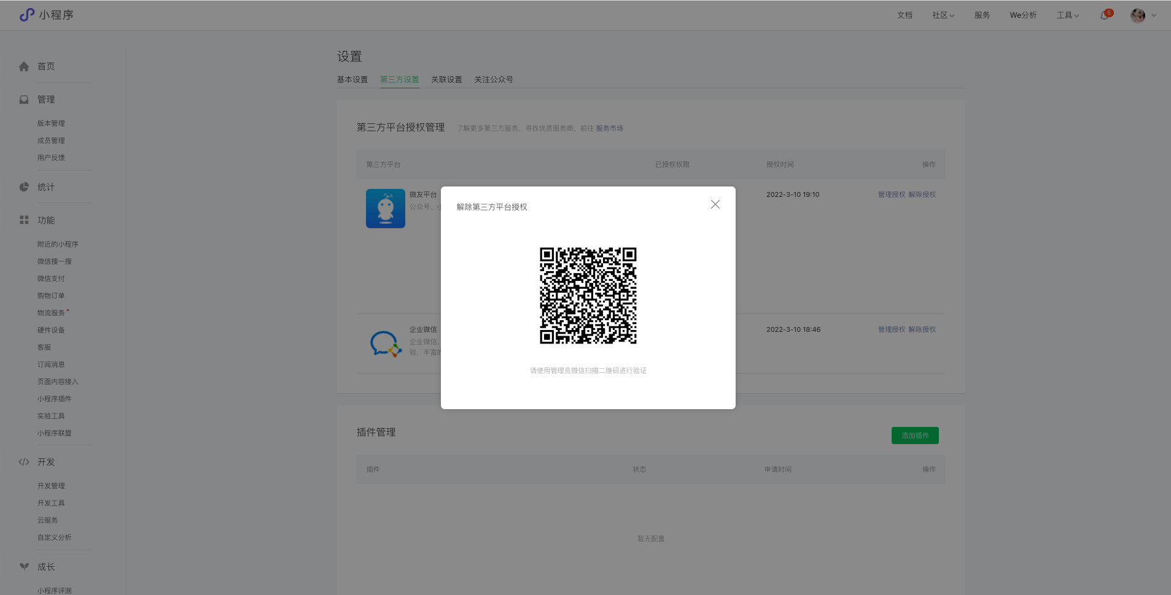Open 订阅消息 in sidebar

click(x=51, y=364)
